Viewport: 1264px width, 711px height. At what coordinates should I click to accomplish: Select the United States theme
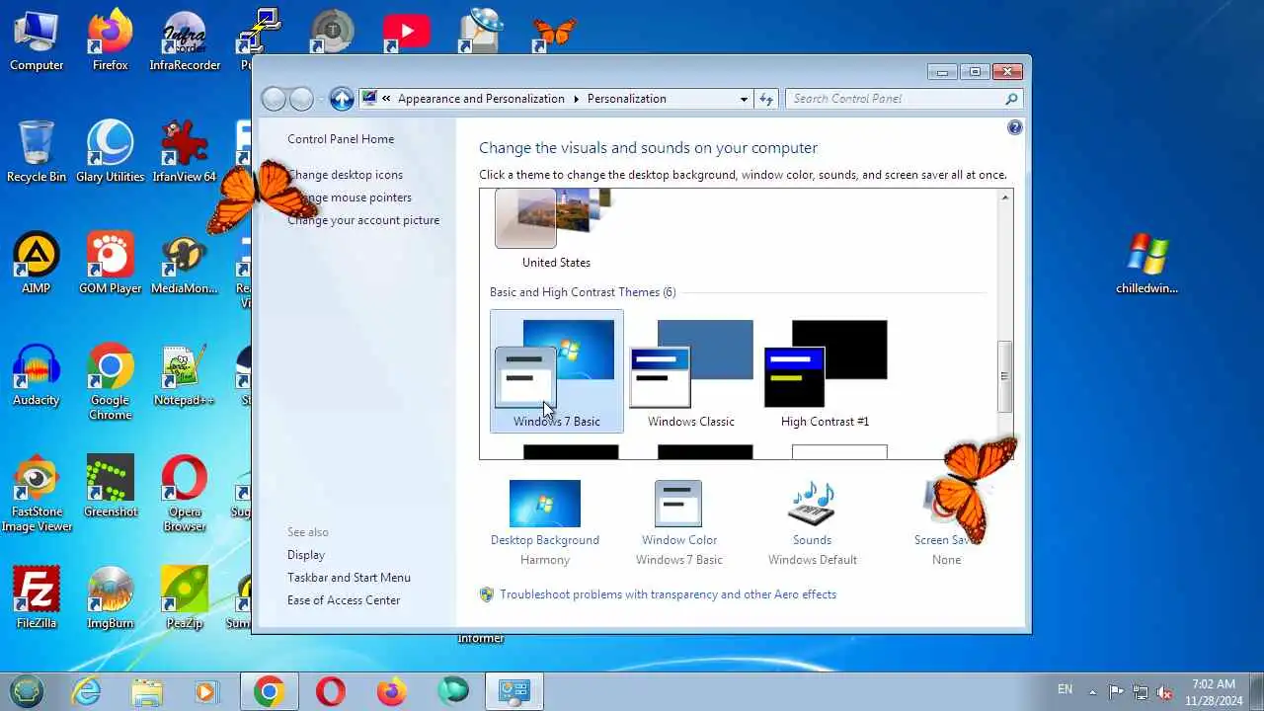pyautogui.click(x=556, y=230)
